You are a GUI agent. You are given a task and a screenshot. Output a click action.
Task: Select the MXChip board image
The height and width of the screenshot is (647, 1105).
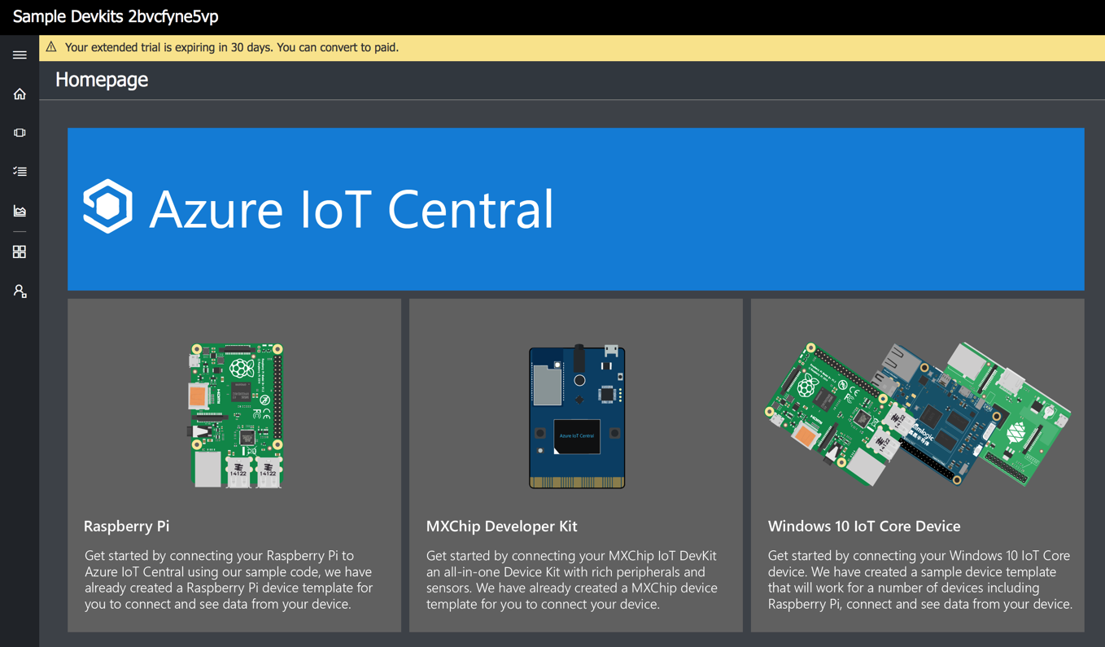click(577, 416)
